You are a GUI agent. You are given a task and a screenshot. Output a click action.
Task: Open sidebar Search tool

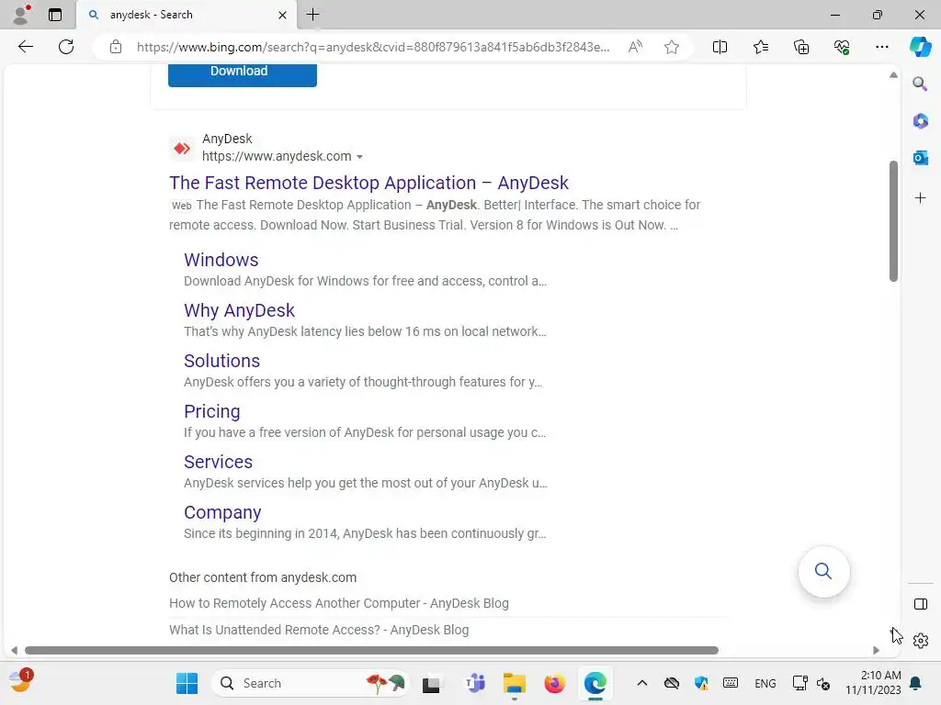(x=920, y=84)
